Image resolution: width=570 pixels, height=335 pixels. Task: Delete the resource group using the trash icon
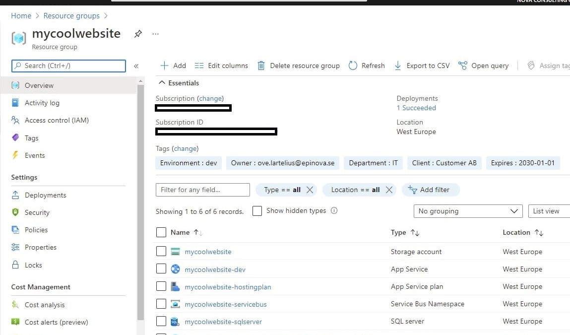pos(261,65)
